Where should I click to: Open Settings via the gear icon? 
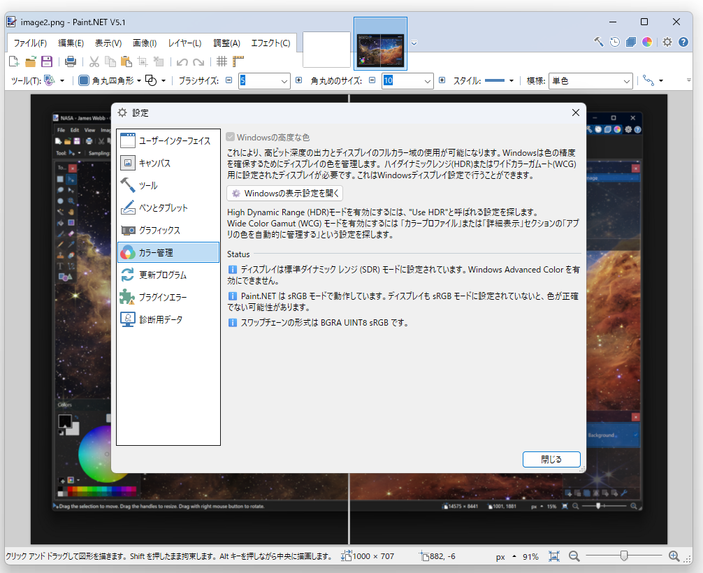(667, 42)
